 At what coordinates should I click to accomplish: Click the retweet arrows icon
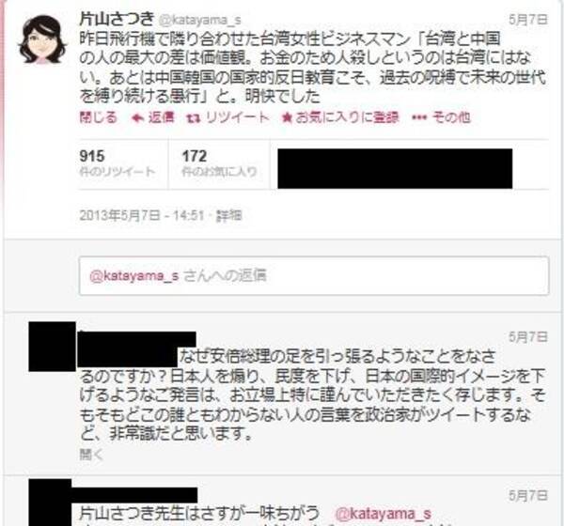[194, 118]
